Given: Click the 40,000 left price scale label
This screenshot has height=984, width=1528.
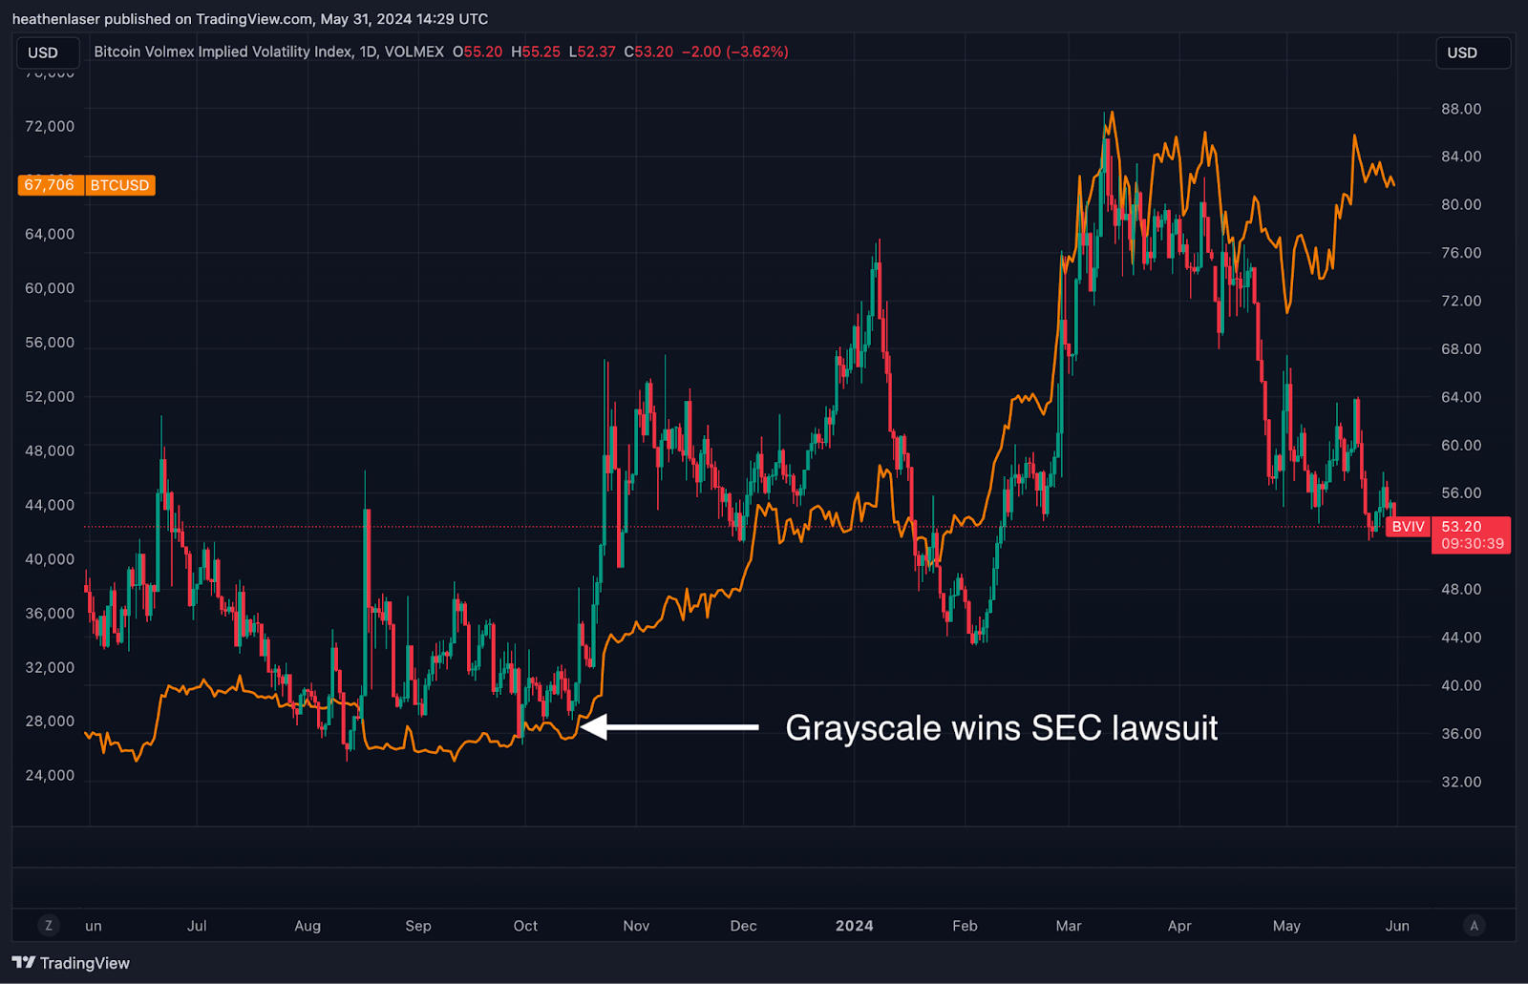Looking at the screenshot, I should (x=50, y=559).
